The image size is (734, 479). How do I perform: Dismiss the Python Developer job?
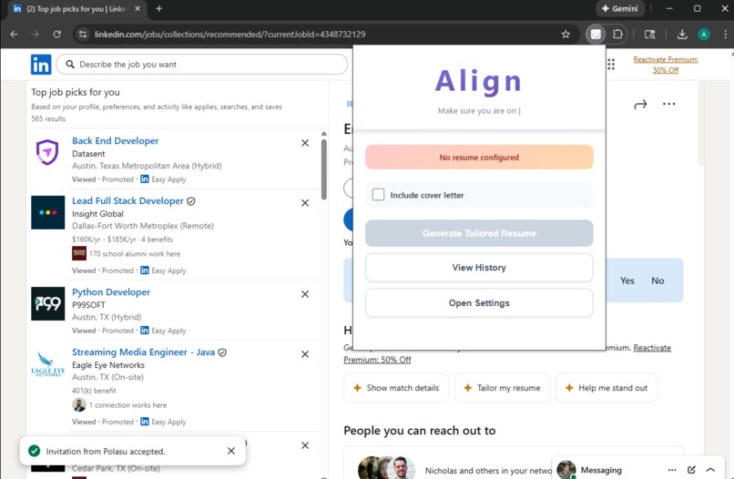(305, 294)
